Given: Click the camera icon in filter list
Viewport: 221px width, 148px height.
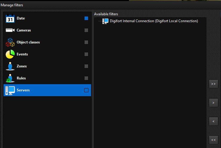Looking at the screenshot, I should (10, 30).
